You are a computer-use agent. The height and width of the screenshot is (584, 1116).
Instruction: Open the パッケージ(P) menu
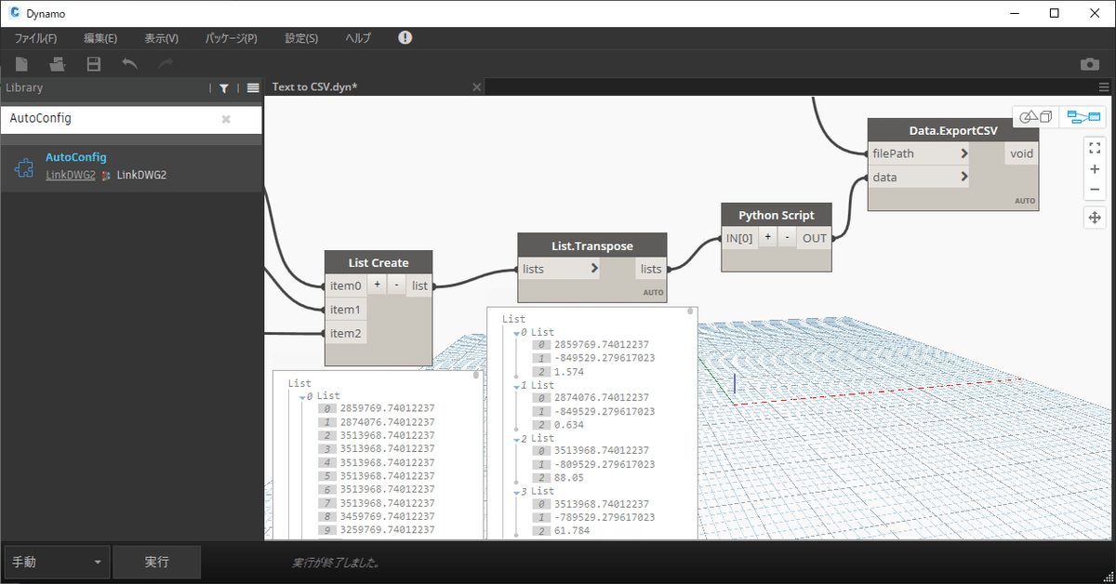231,38
